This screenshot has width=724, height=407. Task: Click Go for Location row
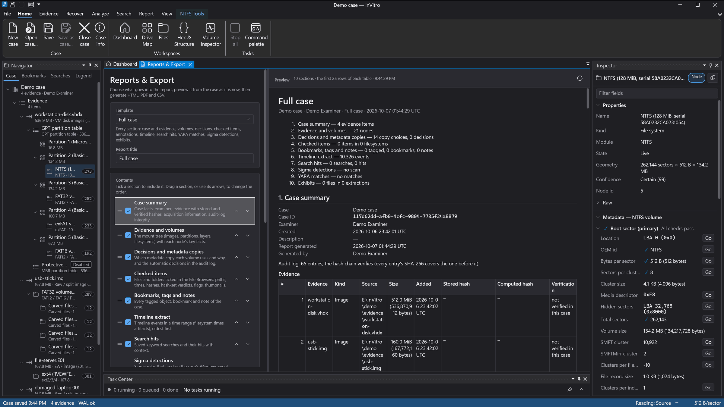(708, 238)
